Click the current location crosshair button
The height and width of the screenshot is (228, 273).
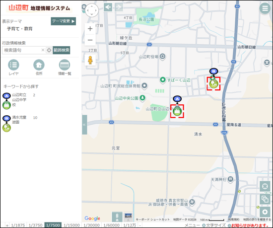click(x=265, y=186)
